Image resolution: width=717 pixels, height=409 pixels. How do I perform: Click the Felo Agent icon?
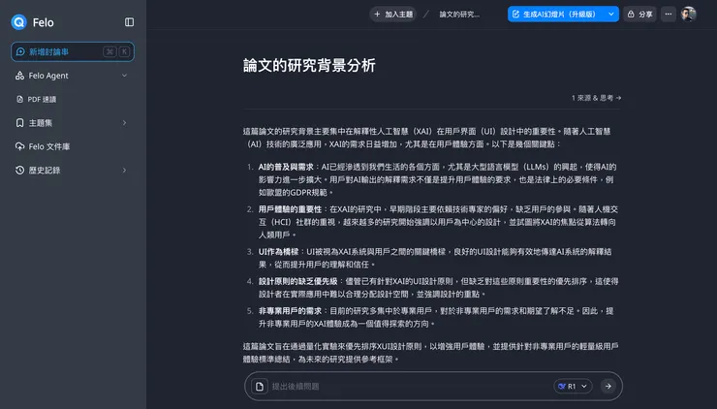pos(19,76)
